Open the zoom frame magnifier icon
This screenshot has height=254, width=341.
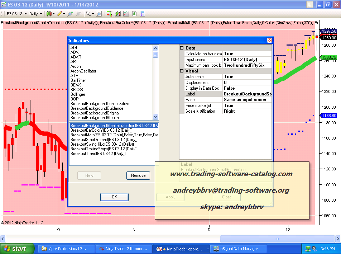click(x=99, y=14)
